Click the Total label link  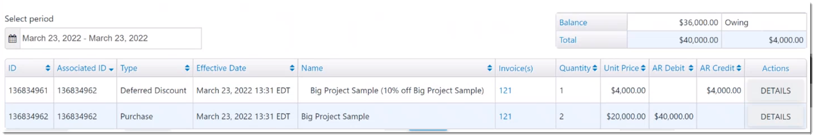tap(568, 40)
